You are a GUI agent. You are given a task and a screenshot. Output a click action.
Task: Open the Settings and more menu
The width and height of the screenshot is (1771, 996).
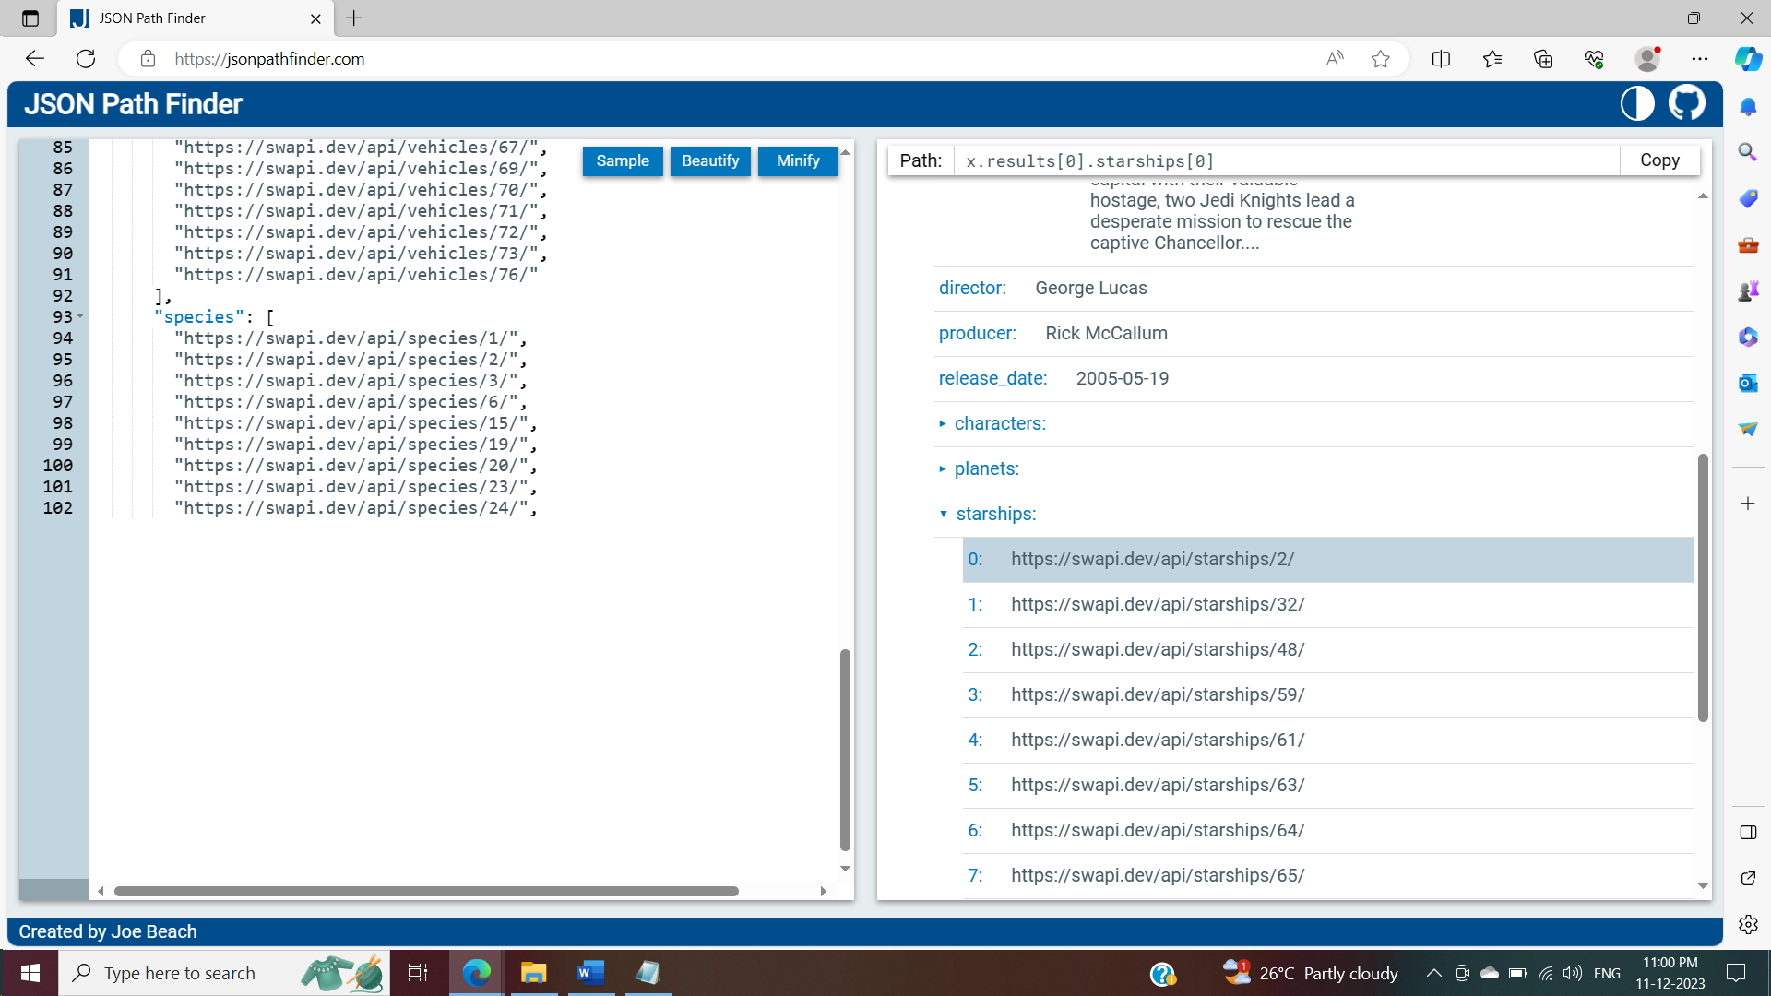pyautogui.click(x=1702, y=58)
